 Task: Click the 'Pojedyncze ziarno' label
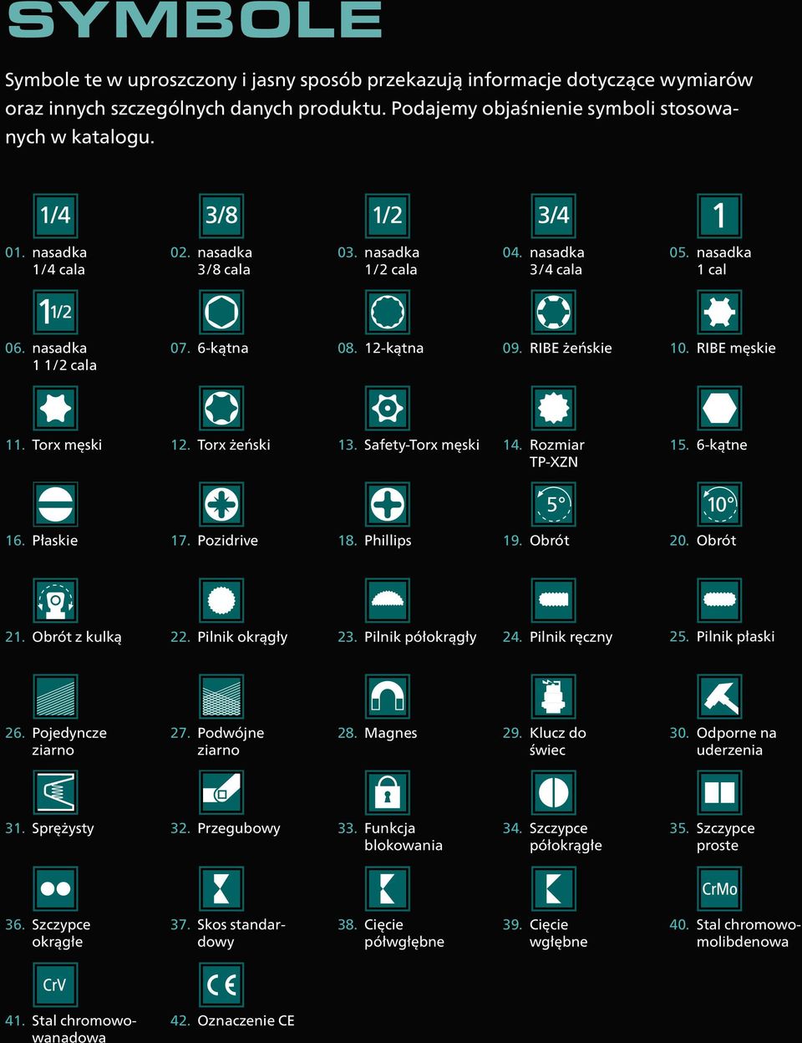(x=69, y=741)
